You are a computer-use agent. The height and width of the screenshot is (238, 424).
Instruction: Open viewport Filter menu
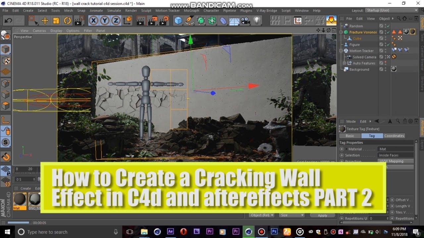pyautogui.click(x=88, y=31)
